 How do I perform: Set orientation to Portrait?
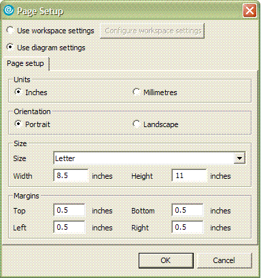tap(18, 124)
